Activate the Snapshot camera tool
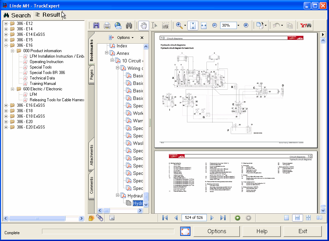The height and width of the screenshot is (241, 329). point(165,26)
